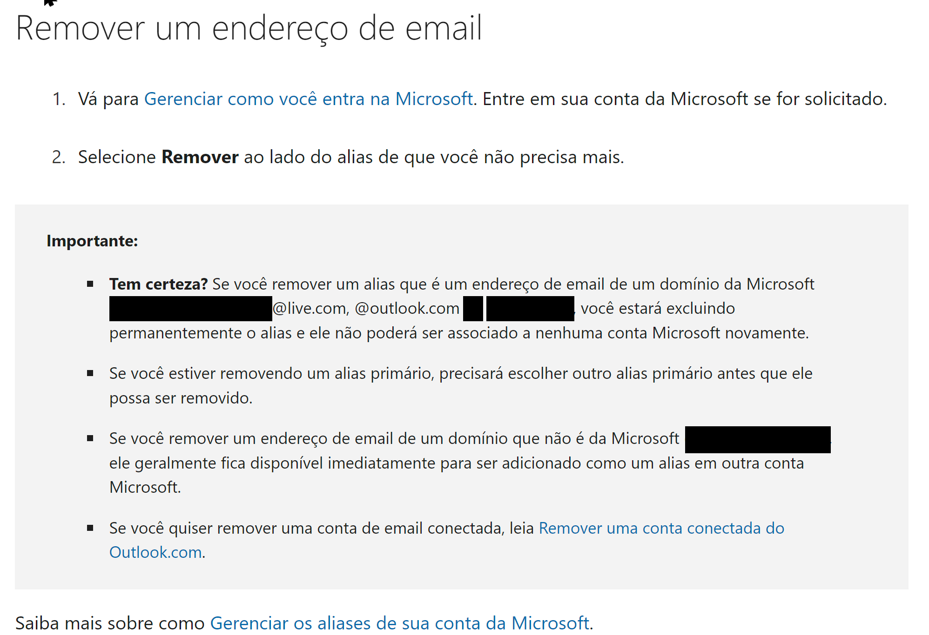Click the bullet beside the alias primário paragraph

point(90,373)
